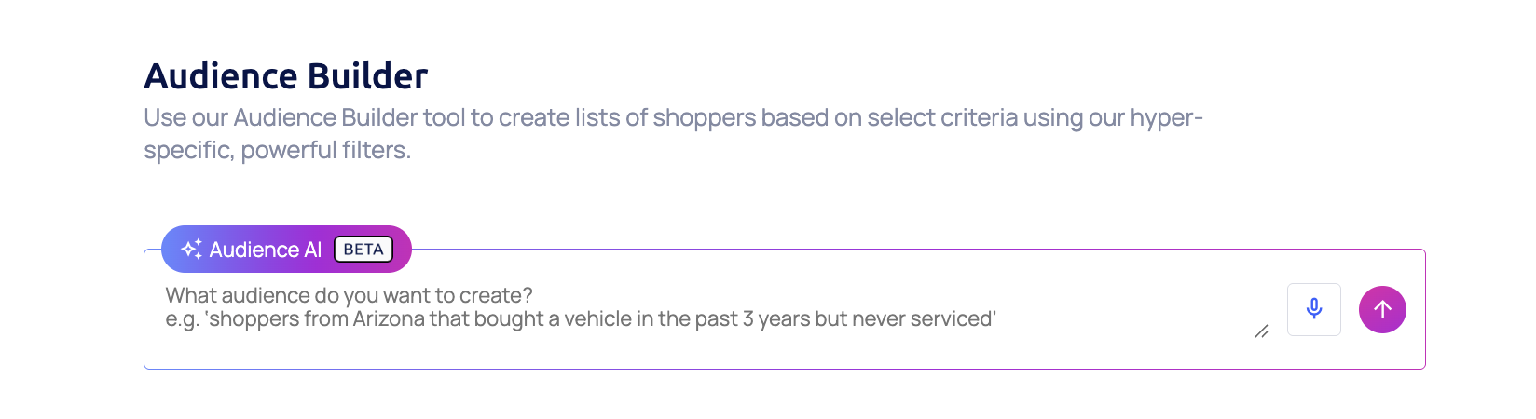Start voice dictation for audience query
1536x419 pixels.
pyautogui.click(x=1313, y=309)
